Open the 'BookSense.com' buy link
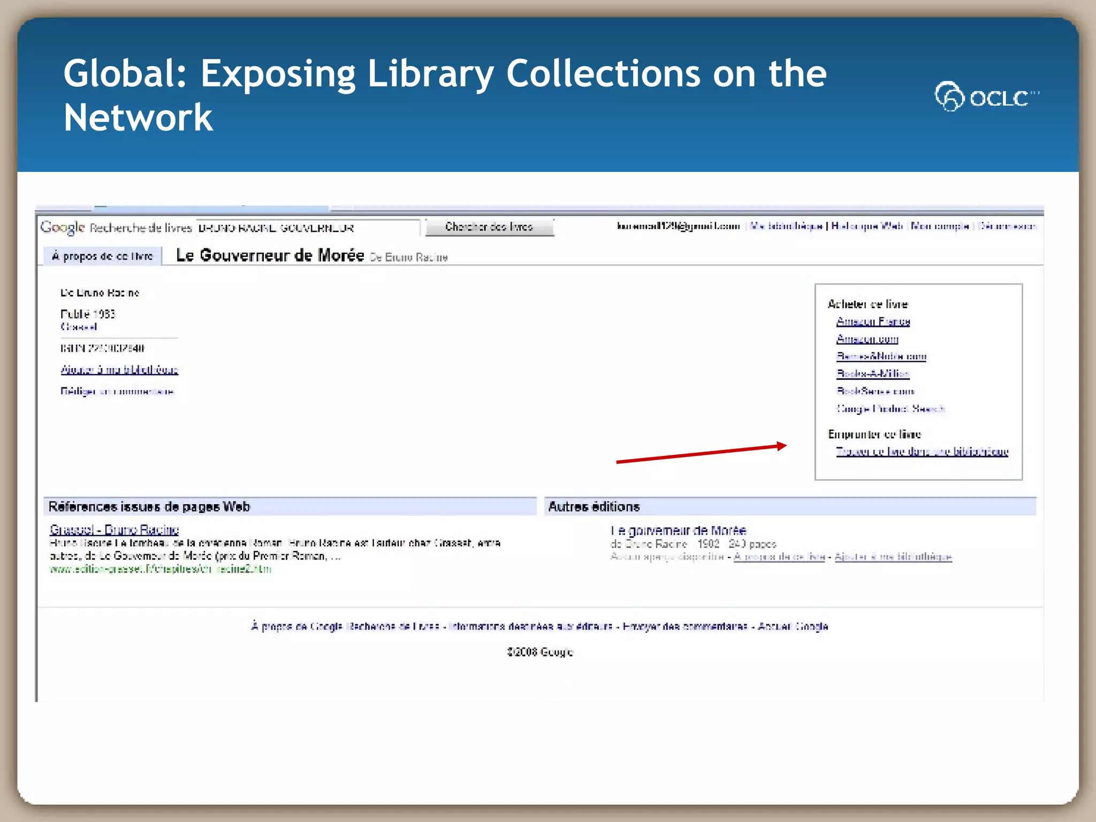Image resolution: width=1096 pixels, height=822 pixels. (x=875, y=391)
